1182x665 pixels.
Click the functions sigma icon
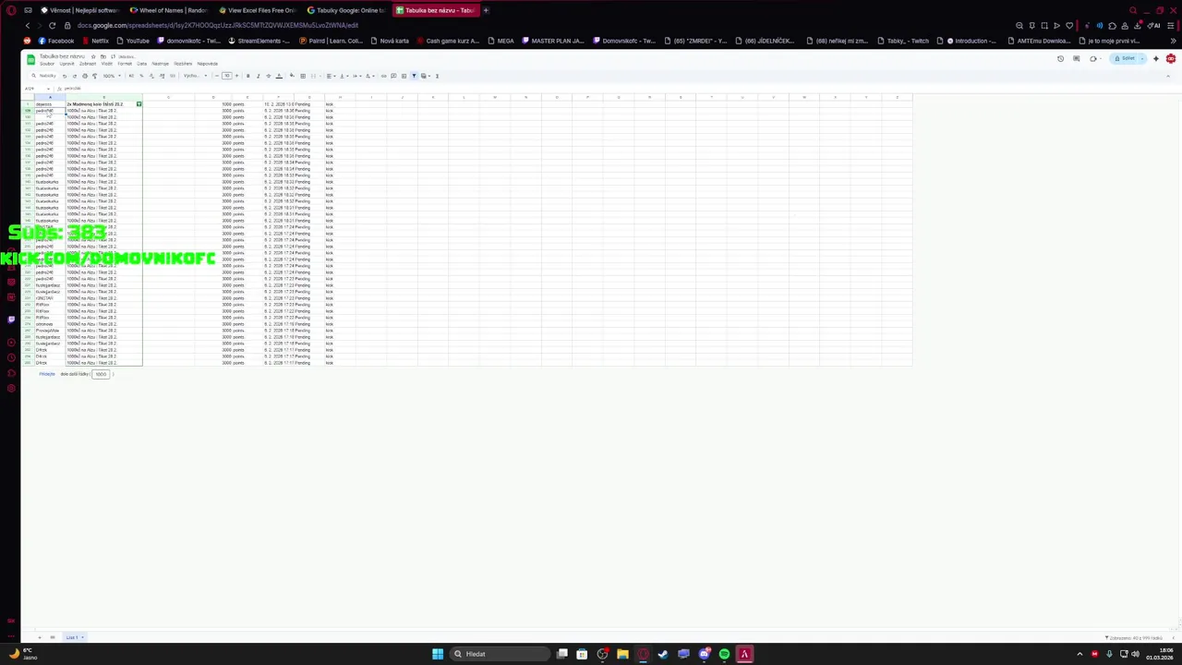coord(437,76)
